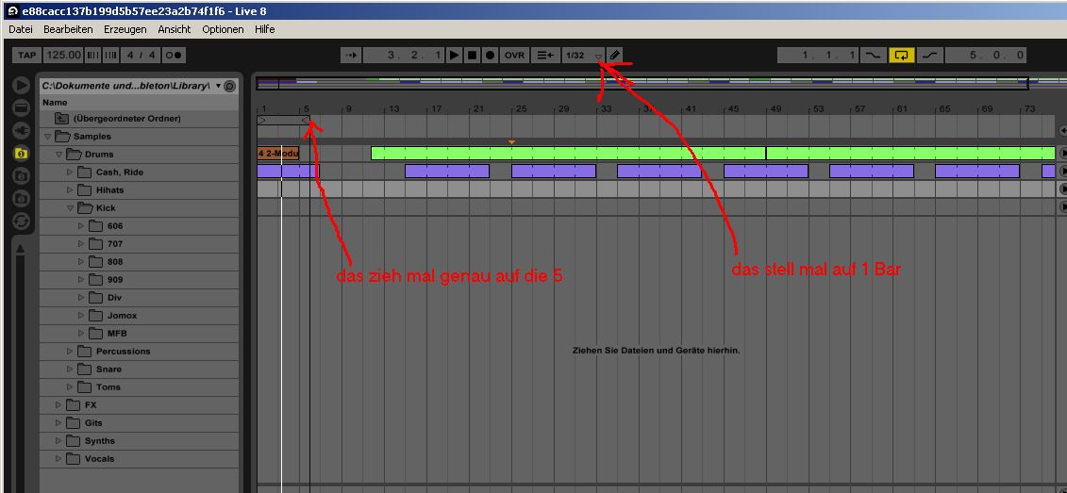Expand the Percussions folder triangle
The image size is (1067, 493).
(70, 351)
